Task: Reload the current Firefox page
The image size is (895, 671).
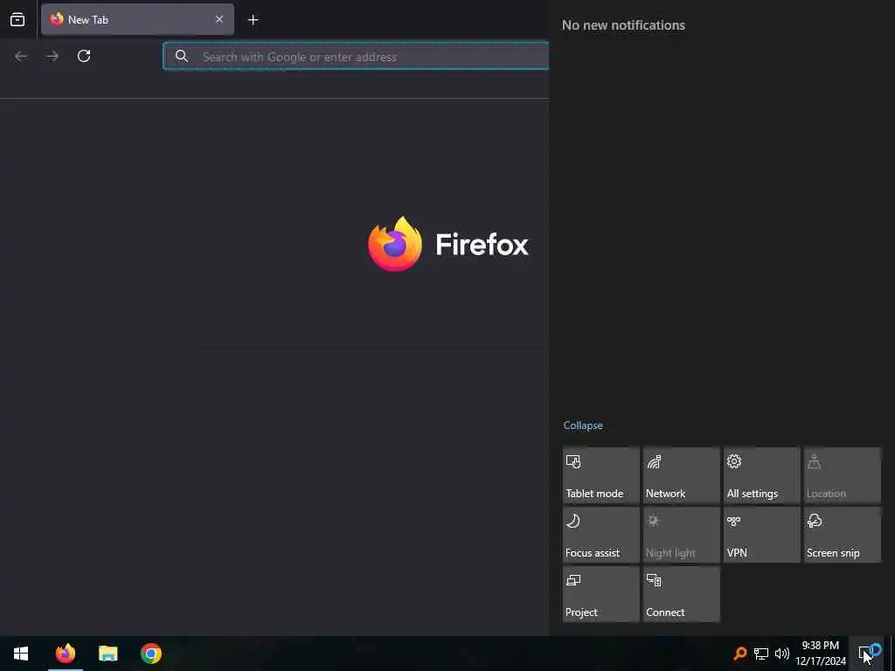Action: pyautogui.click(x=84, y=56)
